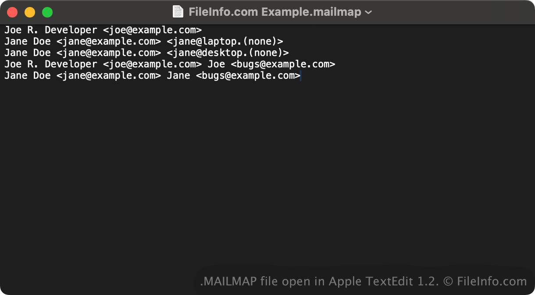Place cursor in first line's joe@example.com
Viewport: 535px width, 295px height.
coord(152,30)
